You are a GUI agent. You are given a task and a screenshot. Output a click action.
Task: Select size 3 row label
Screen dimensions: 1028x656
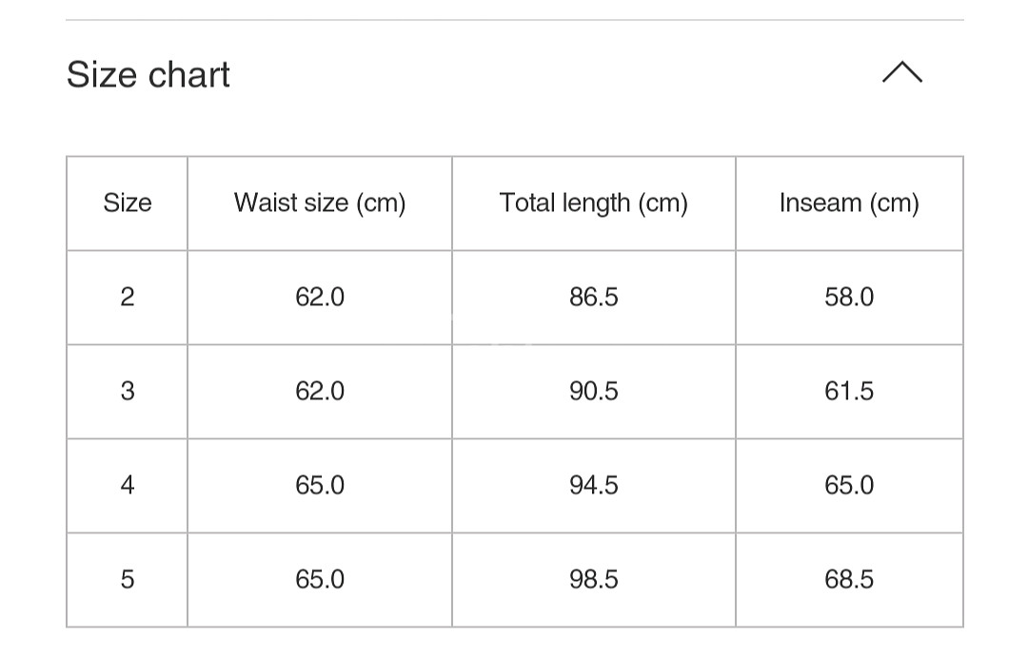(x=128, y=391)
